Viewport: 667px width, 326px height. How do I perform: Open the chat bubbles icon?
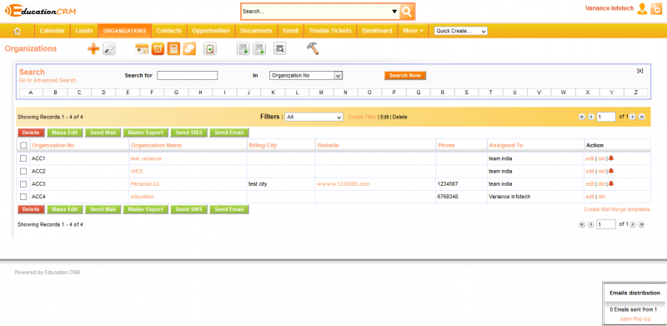point(189,49)
